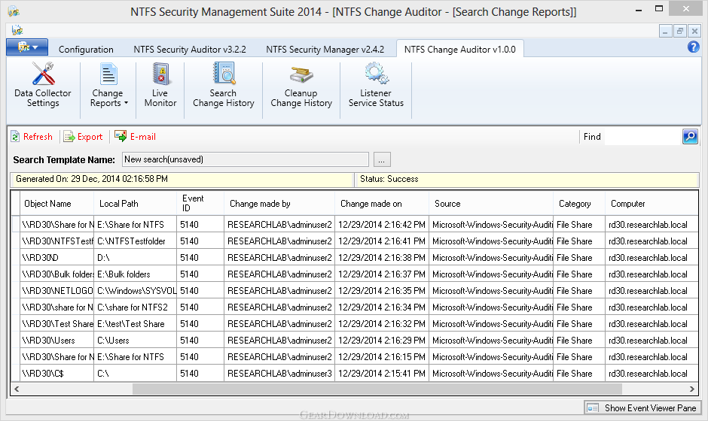708x421 pixels.
Task: Sort by the Object Name column header
Action: [57, 203]
